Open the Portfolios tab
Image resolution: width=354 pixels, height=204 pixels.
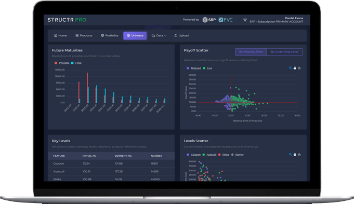click(110, 36)
